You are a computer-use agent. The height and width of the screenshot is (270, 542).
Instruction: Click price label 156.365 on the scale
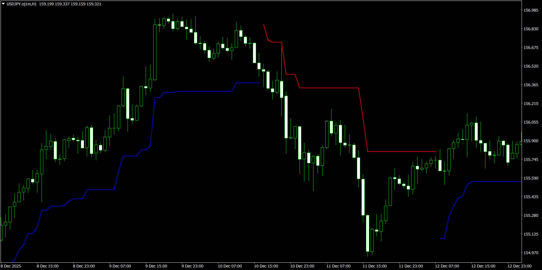pyautogui.click(x=531, y=85)
